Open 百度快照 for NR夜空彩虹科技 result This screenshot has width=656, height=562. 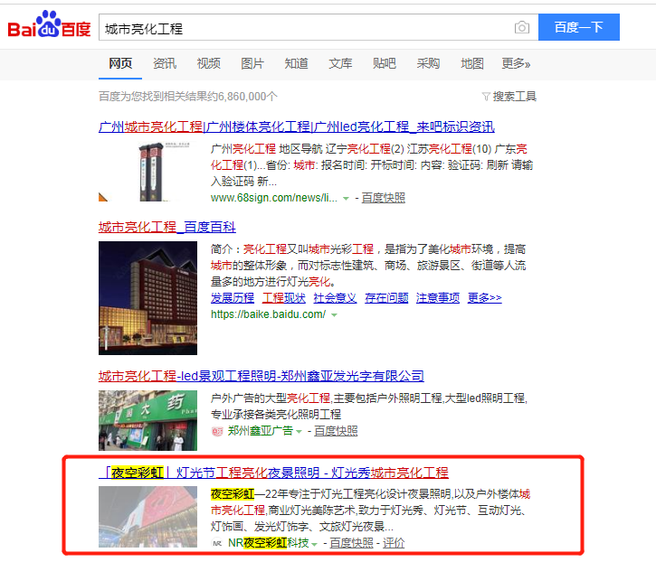tap(351, 543)
